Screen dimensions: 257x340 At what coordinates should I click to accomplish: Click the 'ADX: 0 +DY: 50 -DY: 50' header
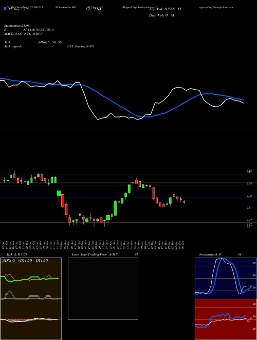coord(25,261)
